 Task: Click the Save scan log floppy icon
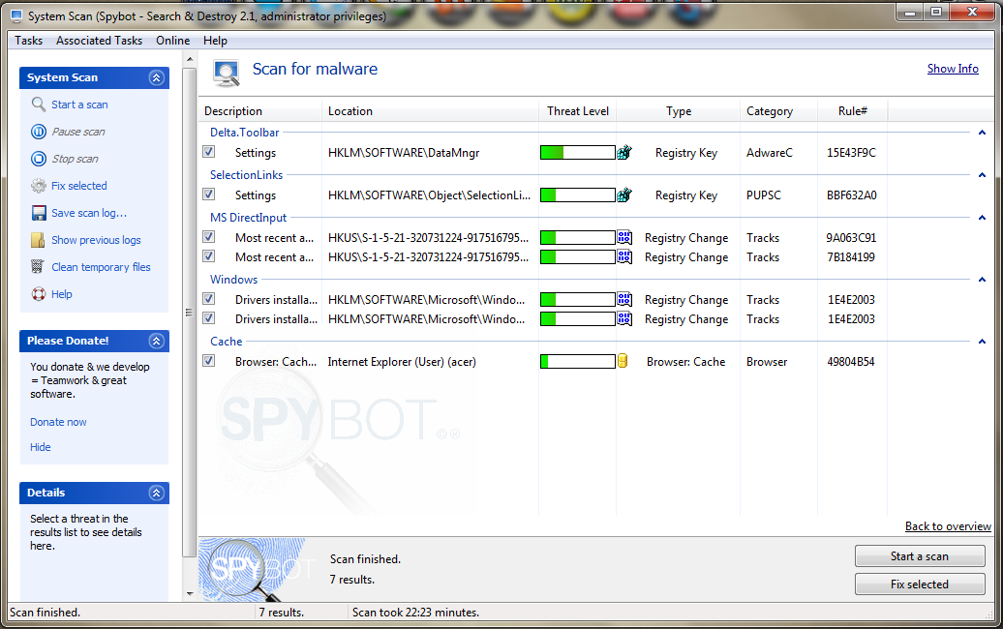coord(39,213)
